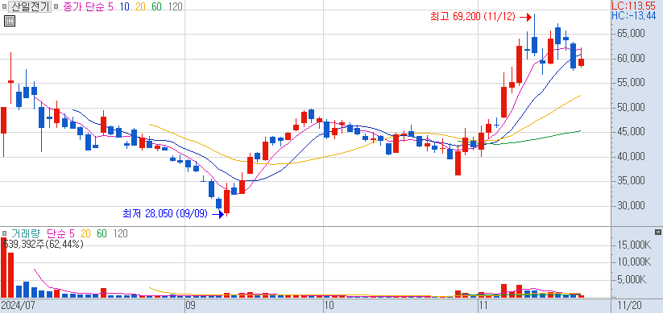This screenshot has width=663, height=313.
Task: Click the 10 month label on date axis
Action: [x=329, y=305]
